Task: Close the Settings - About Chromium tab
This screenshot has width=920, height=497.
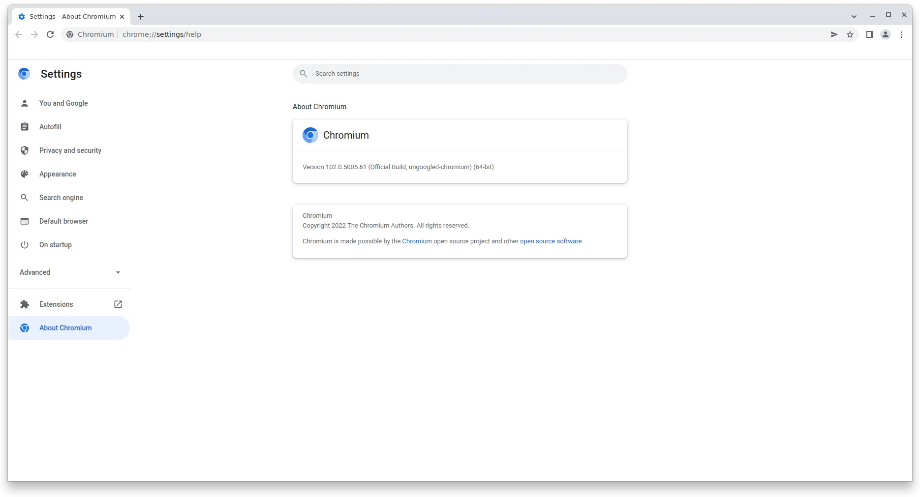Action: tap(122, 17)
